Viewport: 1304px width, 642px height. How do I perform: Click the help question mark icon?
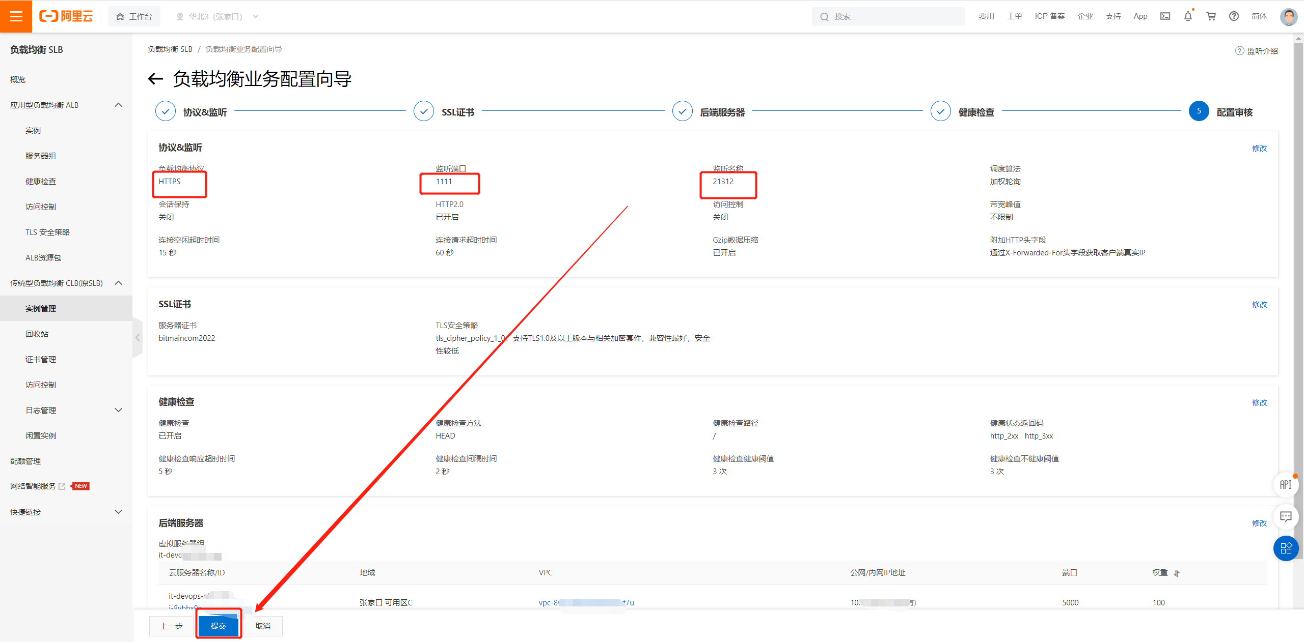point(1234,16)
